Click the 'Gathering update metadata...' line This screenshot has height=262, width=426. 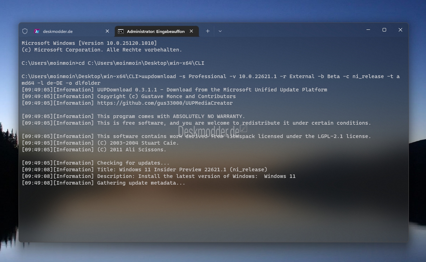click(x=104, y=183)
